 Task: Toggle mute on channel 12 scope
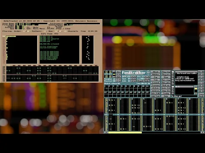pyautogui.click(x=106, y=94)
